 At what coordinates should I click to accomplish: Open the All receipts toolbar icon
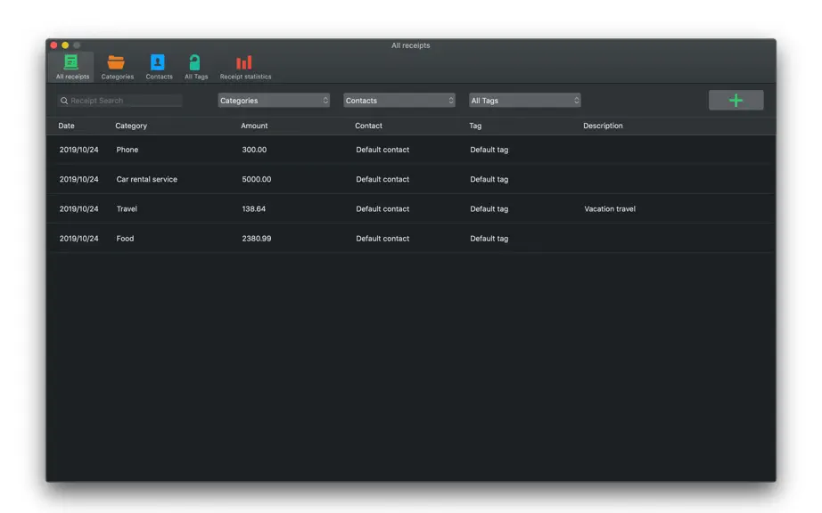point(71,61)
